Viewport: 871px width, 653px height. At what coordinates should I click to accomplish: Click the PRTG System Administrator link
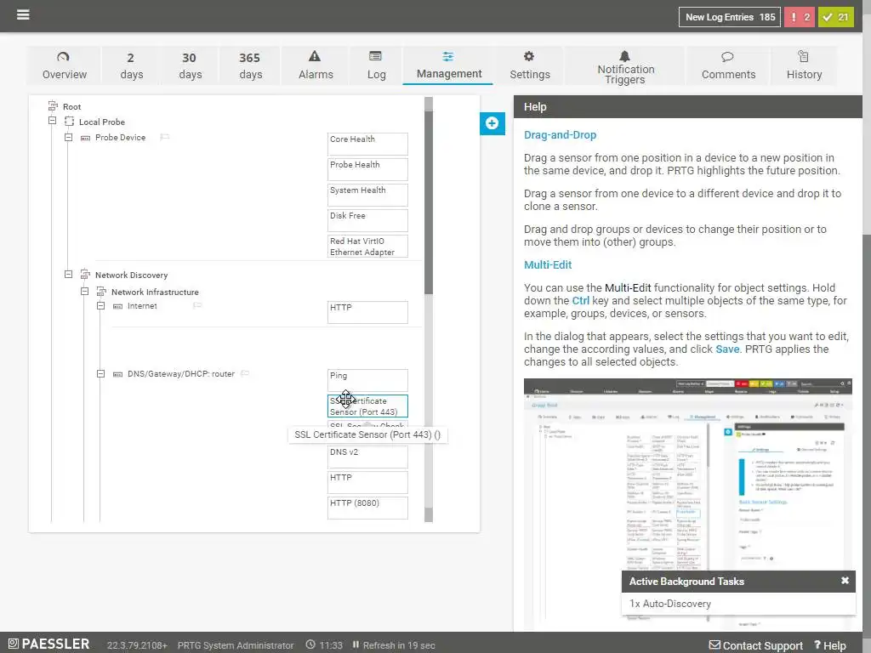point(236,645)
